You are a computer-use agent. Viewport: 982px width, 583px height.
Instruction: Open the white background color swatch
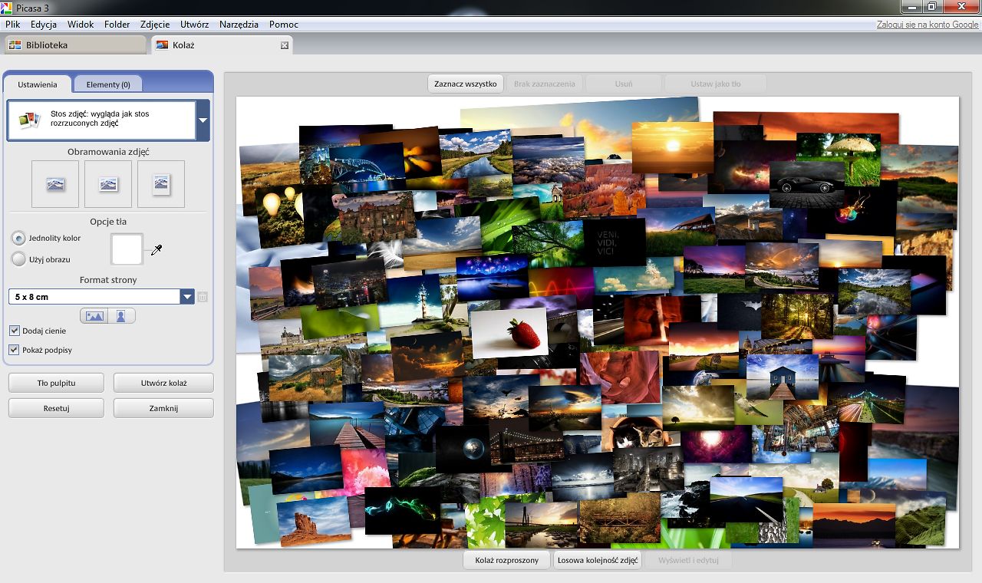pos(127,250)
